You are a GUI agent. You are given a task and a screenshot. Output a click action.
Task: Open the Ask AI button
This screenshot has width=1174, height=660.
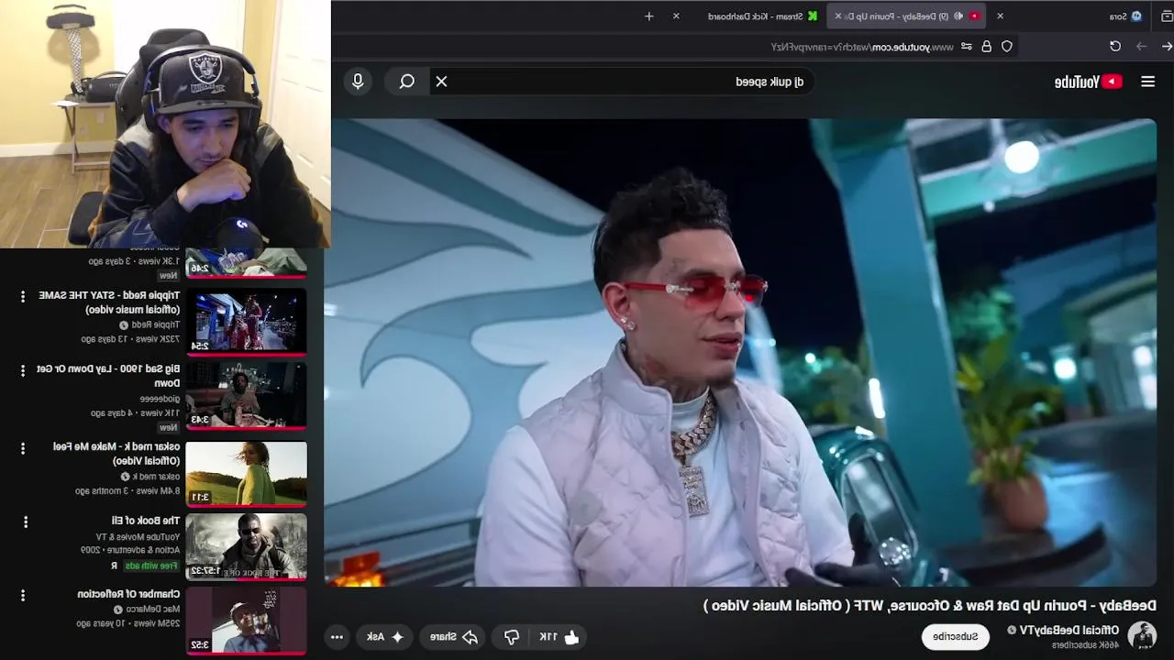tap(385, 636)
